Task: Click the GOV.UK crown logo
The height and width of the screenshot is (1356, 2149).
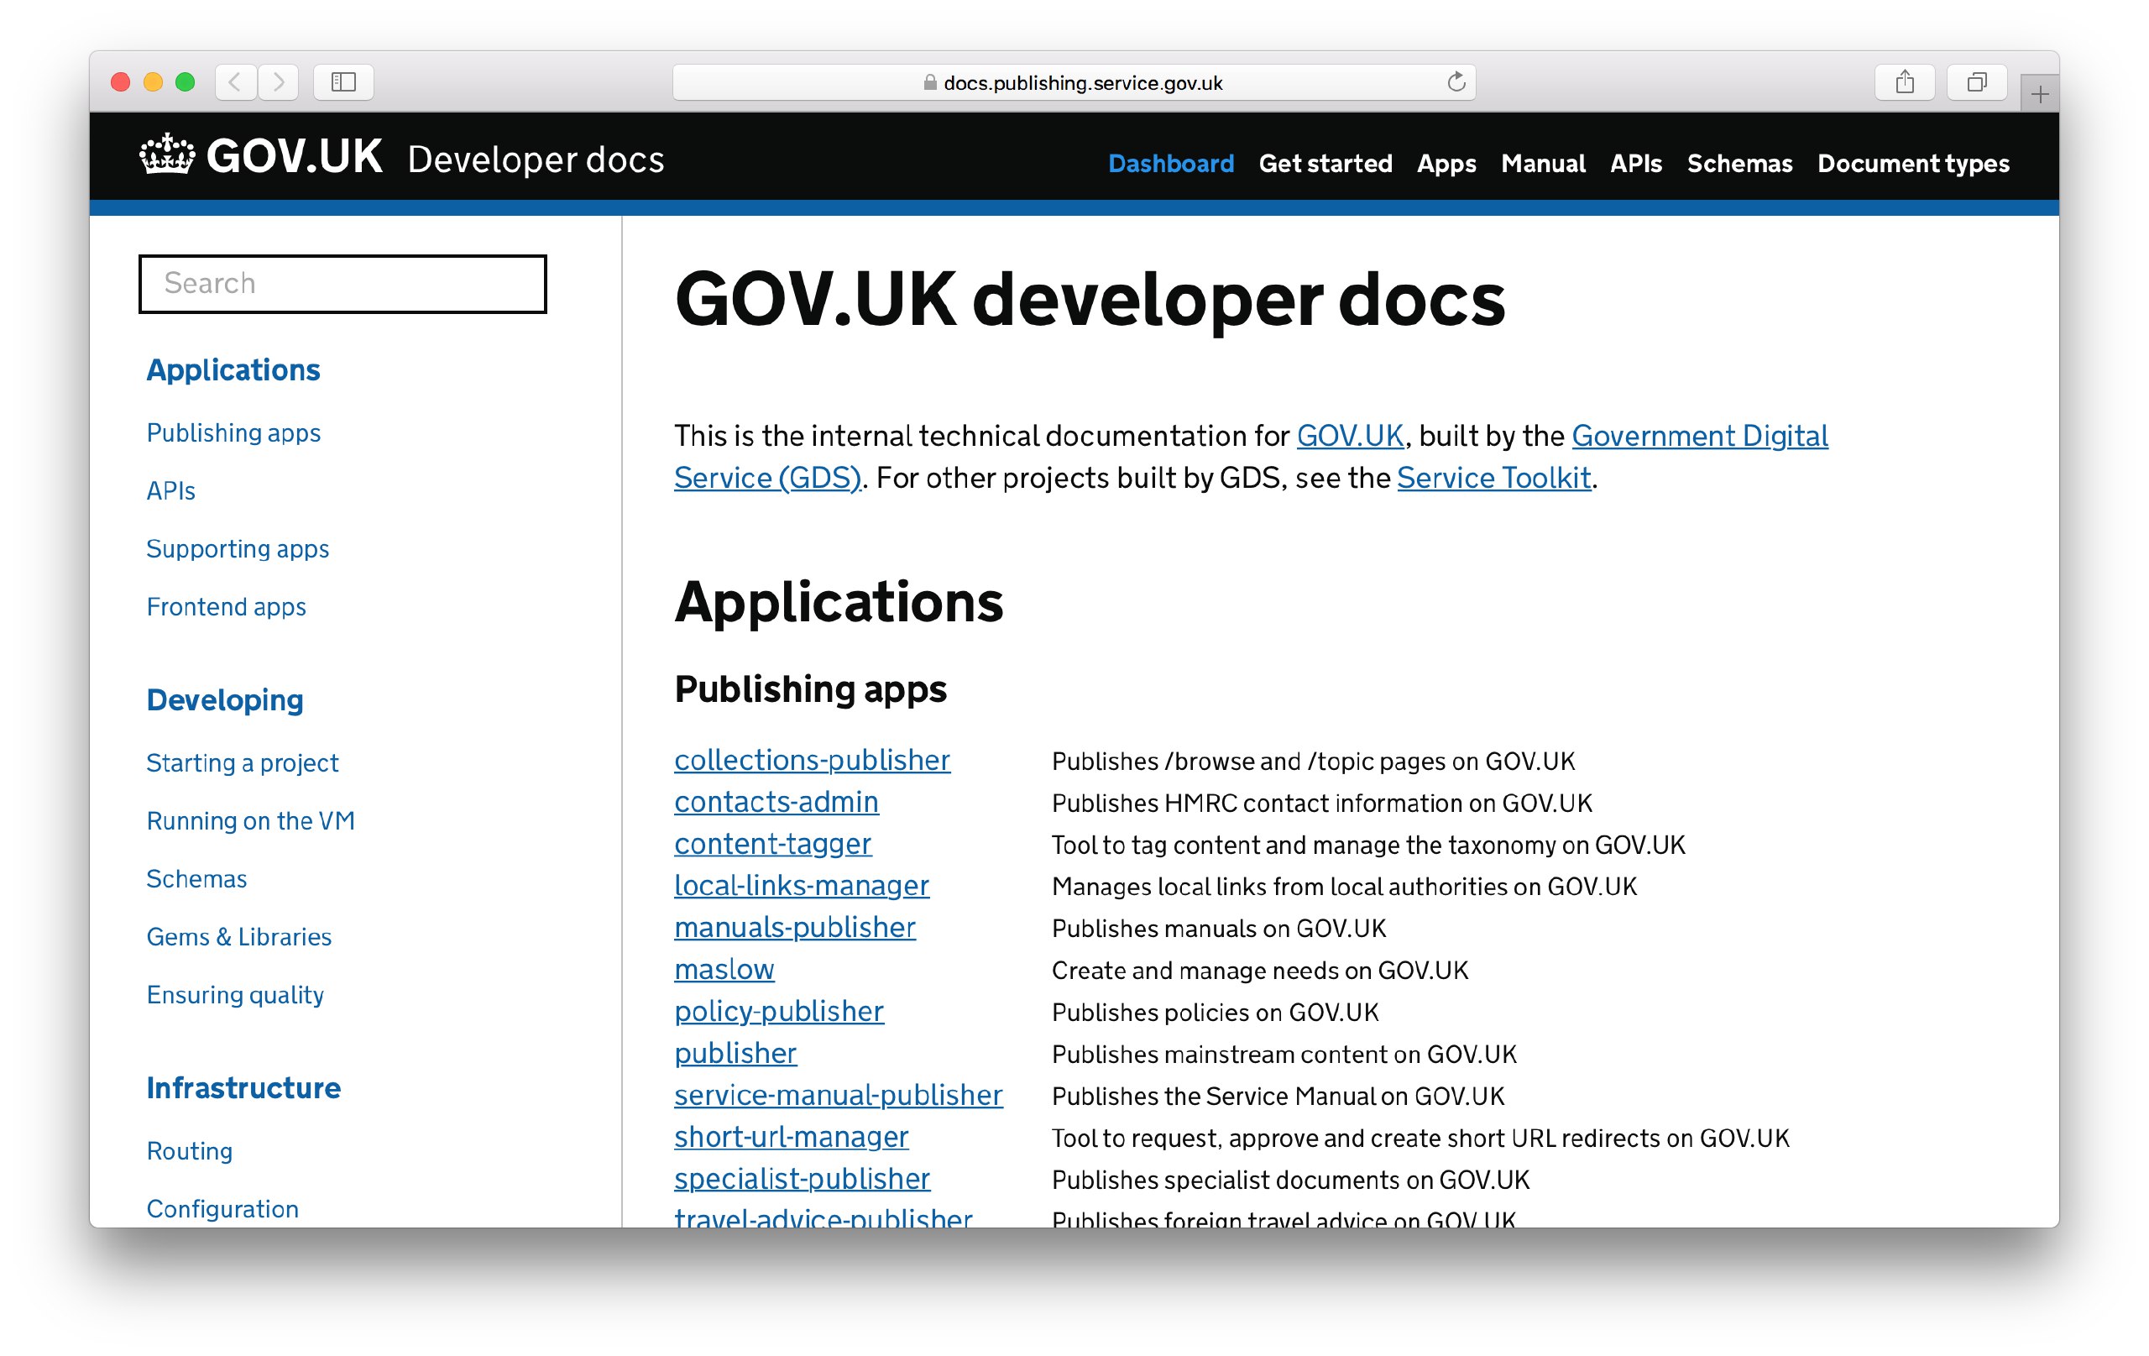Action: [x=167, y=154]
